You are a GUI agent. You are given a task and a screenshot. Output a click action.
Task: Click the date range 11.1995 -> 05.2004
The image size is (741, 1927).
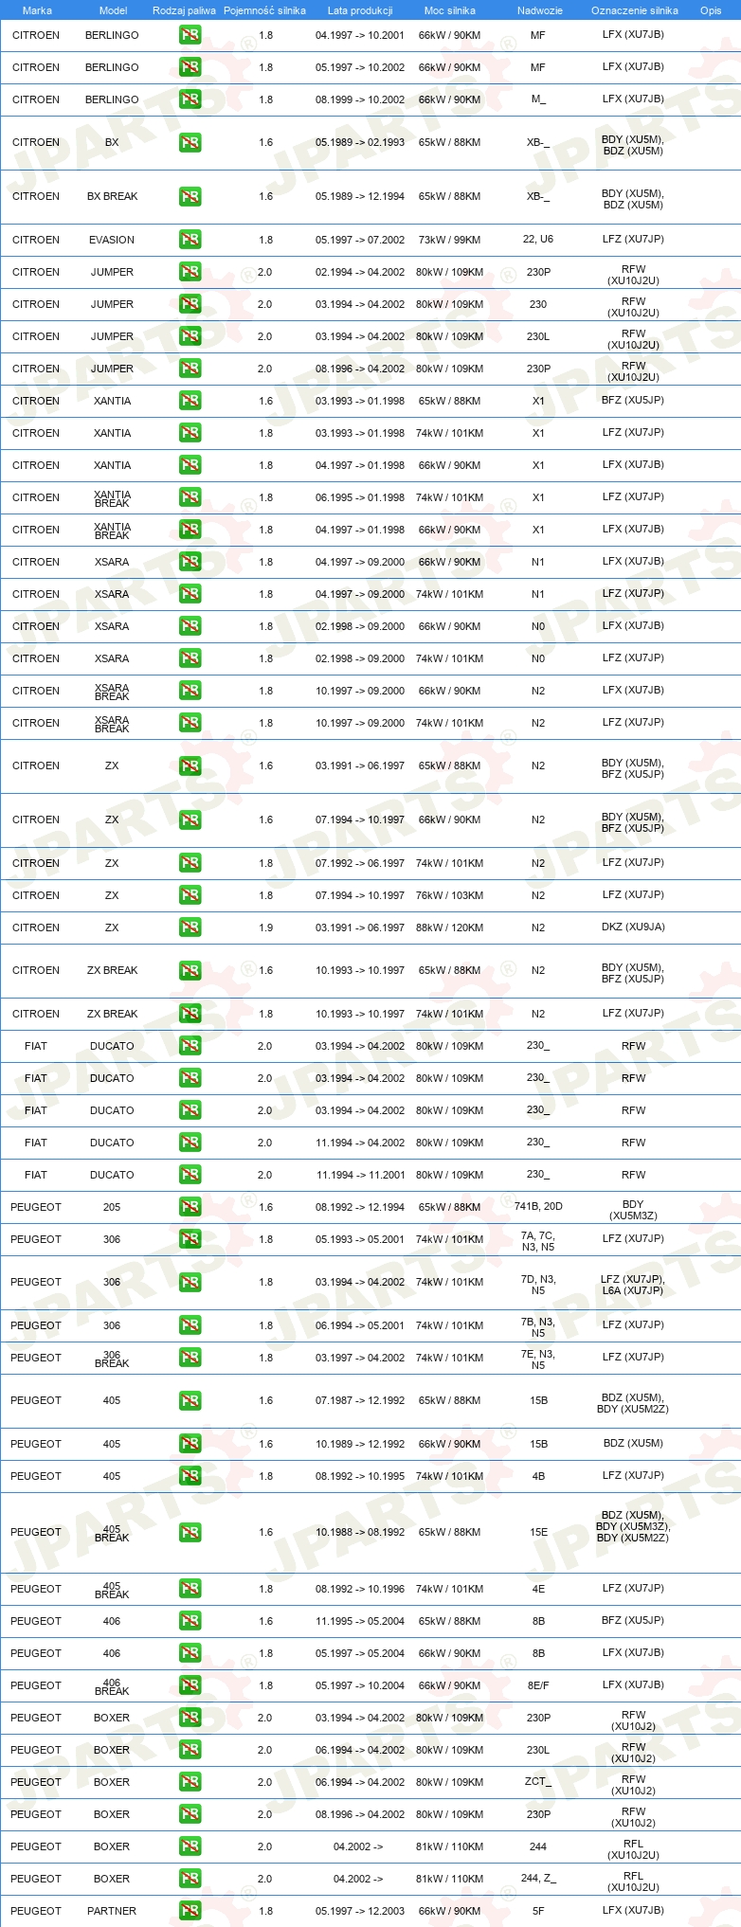pyautogui.click(x=360, y=1621)
